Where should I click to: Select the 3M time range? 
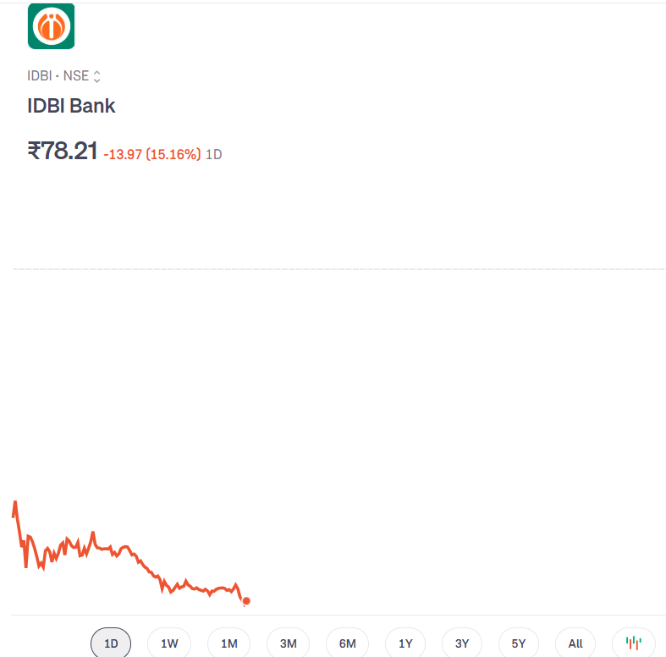click(x=288, y=643)
